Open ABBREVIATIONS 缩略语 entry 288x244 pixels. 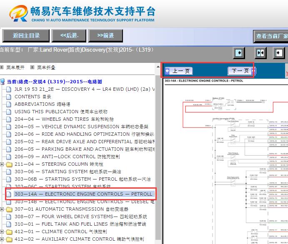(x=42, y=104)
